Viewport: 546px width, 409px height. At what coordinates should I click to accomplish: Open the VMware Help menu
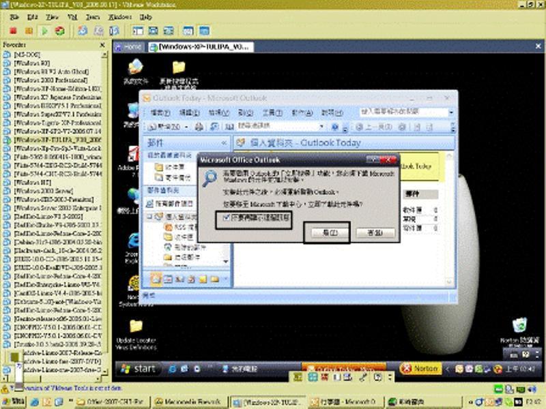[145, 16]
